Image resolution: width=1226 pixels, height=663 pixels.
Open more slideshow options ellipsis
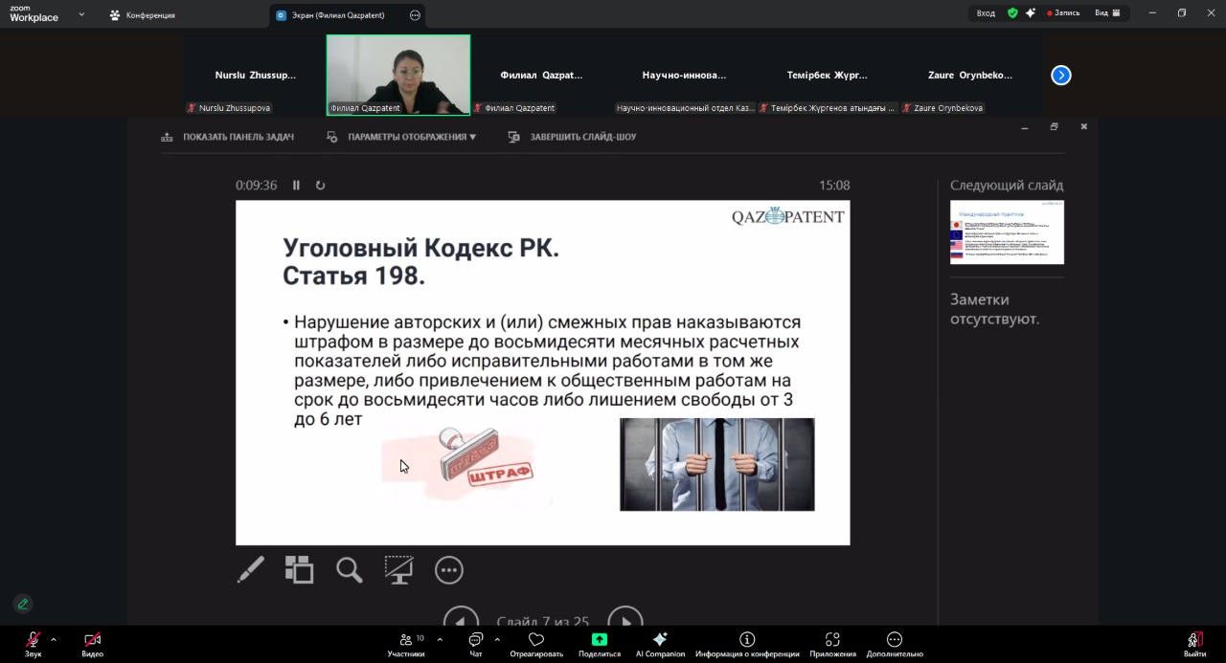click(448, 570)
